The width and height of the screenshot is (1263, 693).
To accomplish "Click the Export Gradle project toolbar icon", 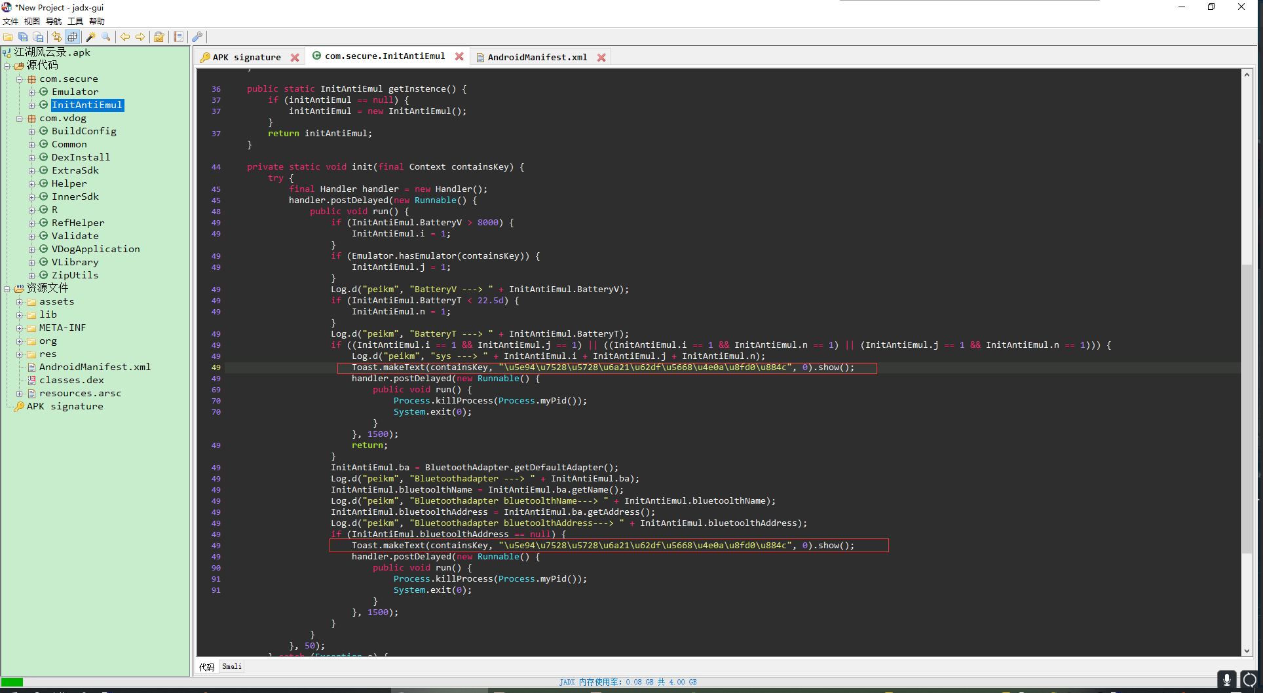I will [x=38, y=37].
